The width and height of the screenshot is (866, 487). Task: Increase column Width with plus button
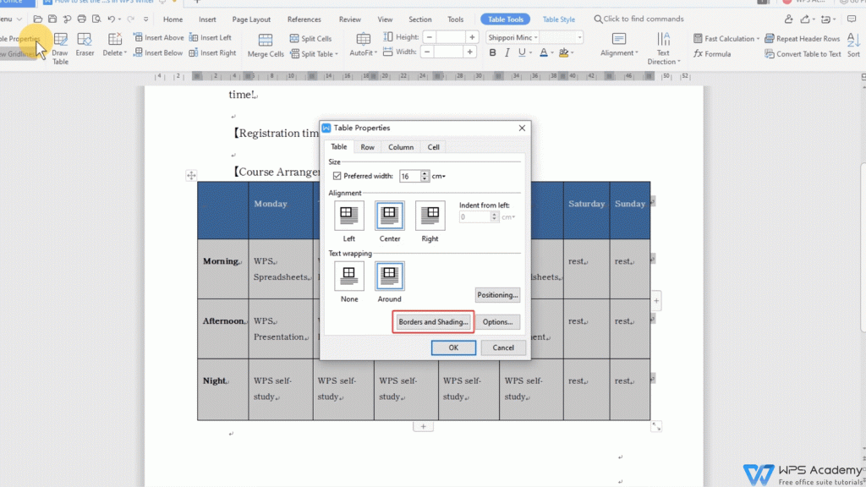point(469,52)
